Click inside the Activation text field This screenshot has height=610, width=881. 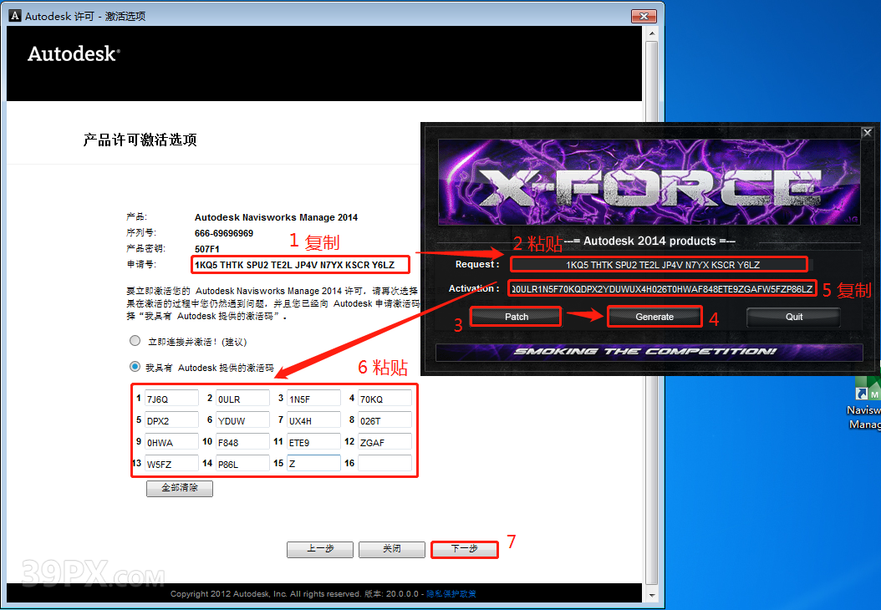[660, 288]
